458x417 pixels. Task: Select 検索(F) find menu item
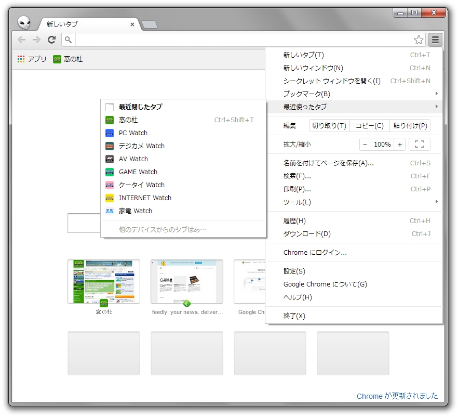(x=354, y=176)
